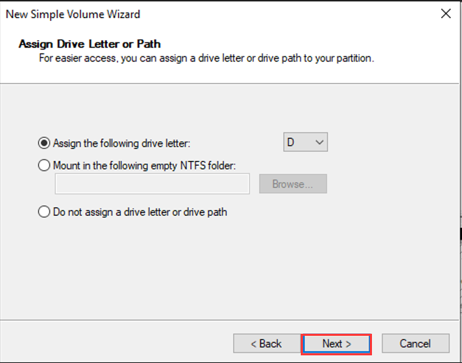Screen dimensions: 462x363
Task: Choose the 'Mount in the following empty NTFS folder' radio button
Action: [x=45, y=165]
